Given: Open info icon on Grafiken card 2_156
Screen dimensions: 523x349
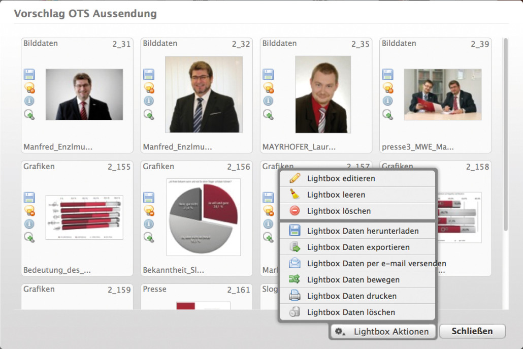Looking at the screenshot, I should [149, 224].
